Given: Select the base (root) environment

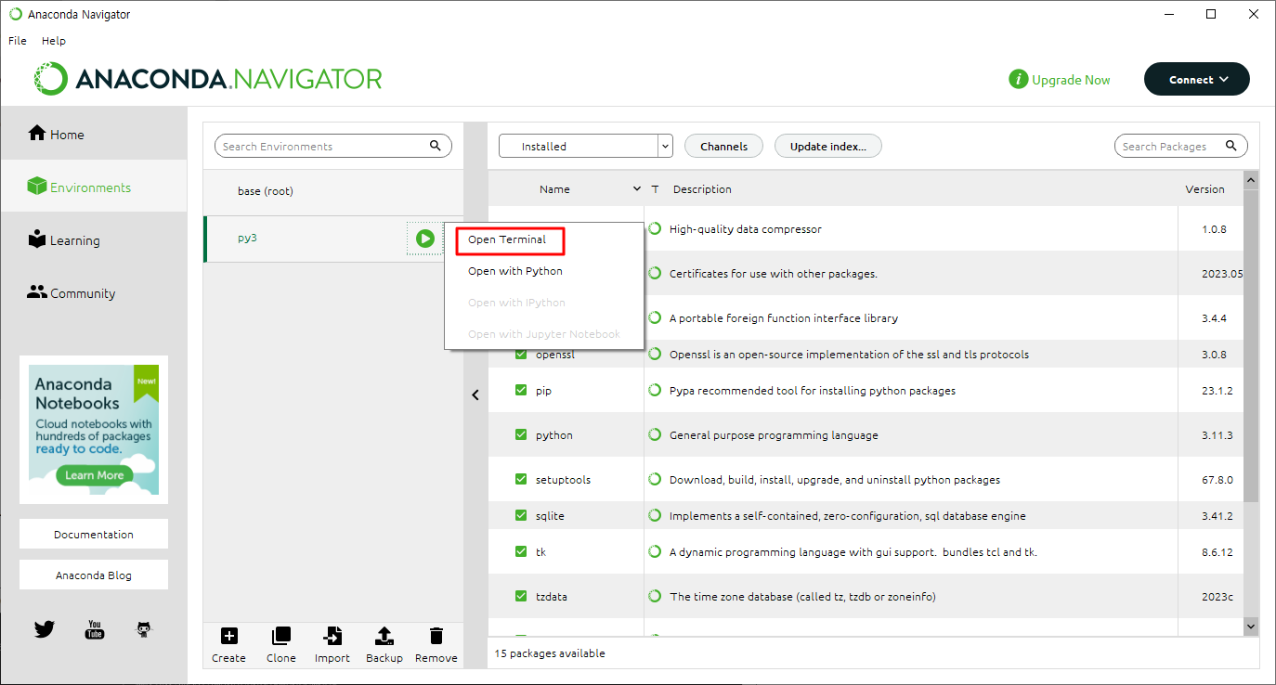Looking at the screenshot, I should point(333,191).
